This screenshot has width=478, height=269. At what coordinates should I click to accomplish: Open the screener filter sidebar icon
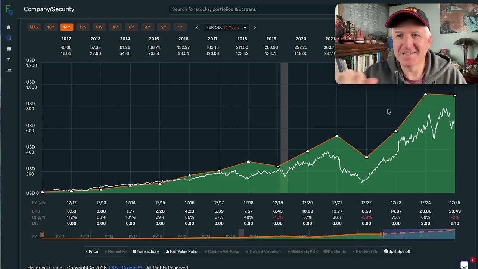click(x=9, y=59)
